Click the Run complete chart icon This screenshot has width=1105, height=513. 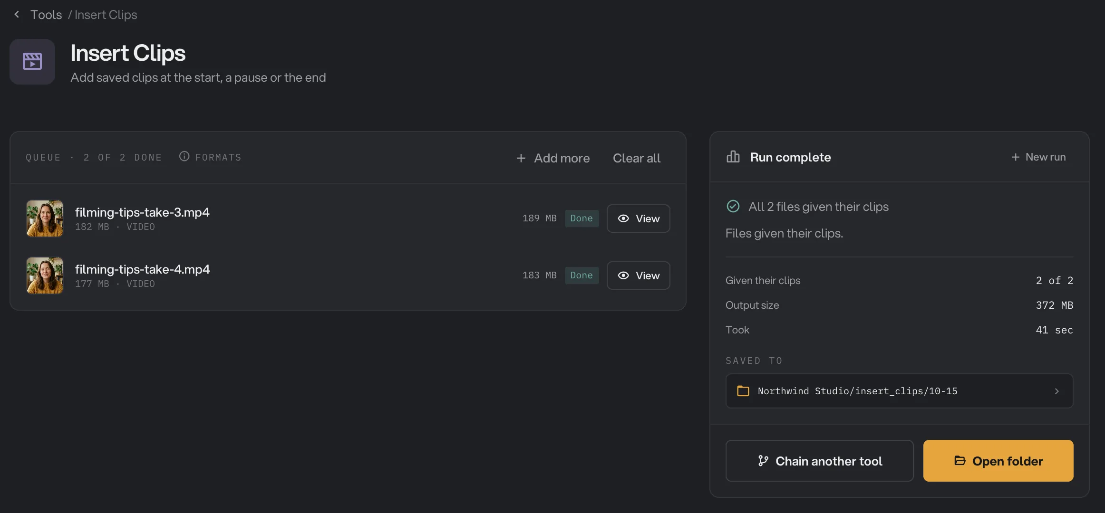pyautogui.click(x=733, y=157)
